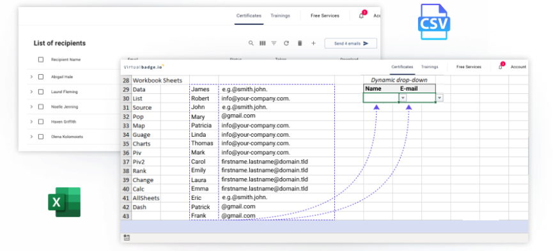Click the List of recipients heading

coord(59,43)
